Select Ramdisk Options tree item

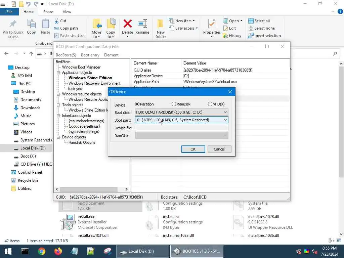point(82,142)
